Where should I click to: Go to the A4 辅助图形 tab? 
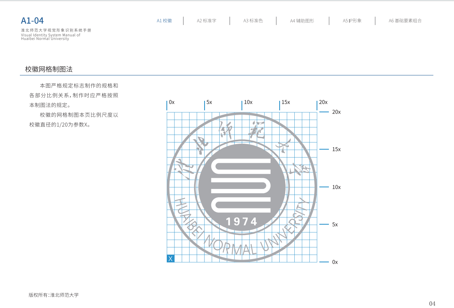pos(302,21)
